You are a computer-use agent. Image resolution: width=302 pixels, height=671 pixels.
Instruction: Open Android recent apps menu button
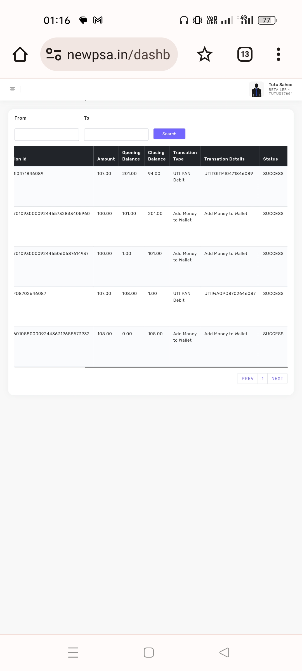[x=73, y=652]
